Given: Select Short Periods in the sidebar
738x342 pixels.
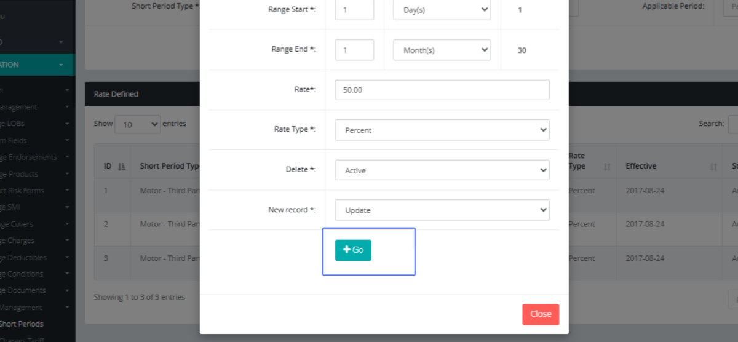Looking at the screenshot, I should tap(22, 324).
